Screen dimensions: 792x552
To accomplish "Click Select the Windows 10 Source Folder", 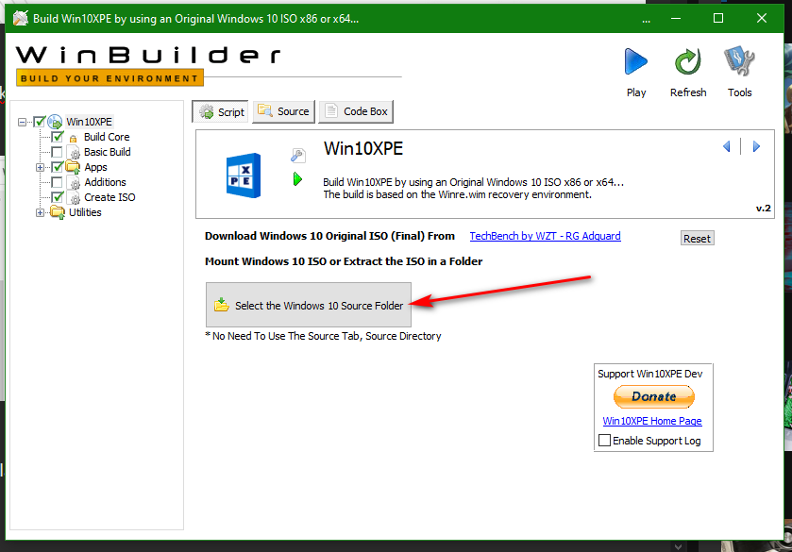I will click(x=309, y=305).
